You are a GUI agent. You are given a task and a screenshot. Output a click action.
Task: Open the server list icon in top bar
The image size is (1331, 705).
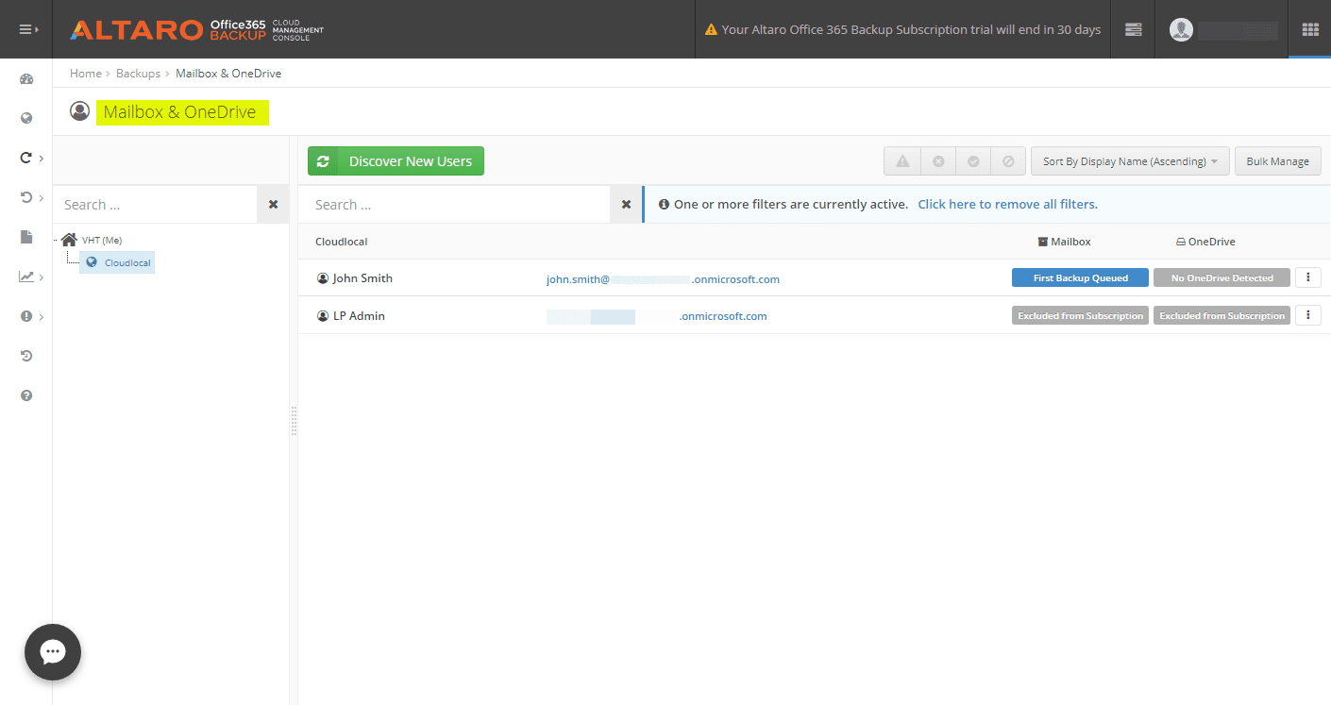[x=1134, y=29]
